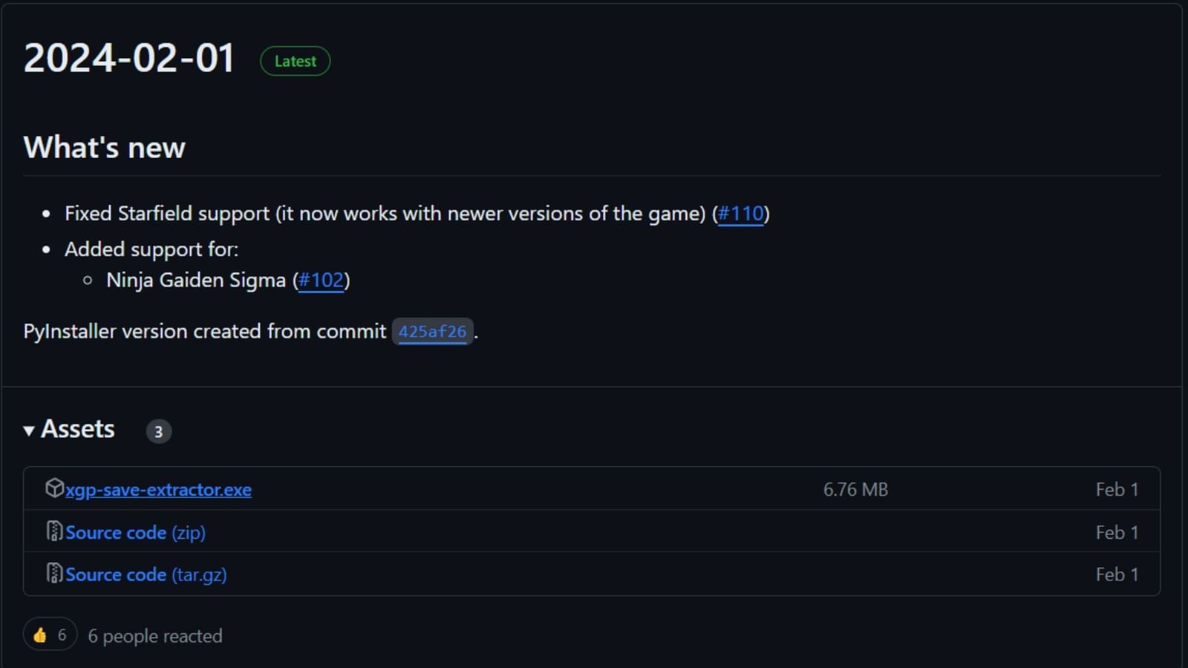Toggle your thumbs-up reaction on this release

49,634
